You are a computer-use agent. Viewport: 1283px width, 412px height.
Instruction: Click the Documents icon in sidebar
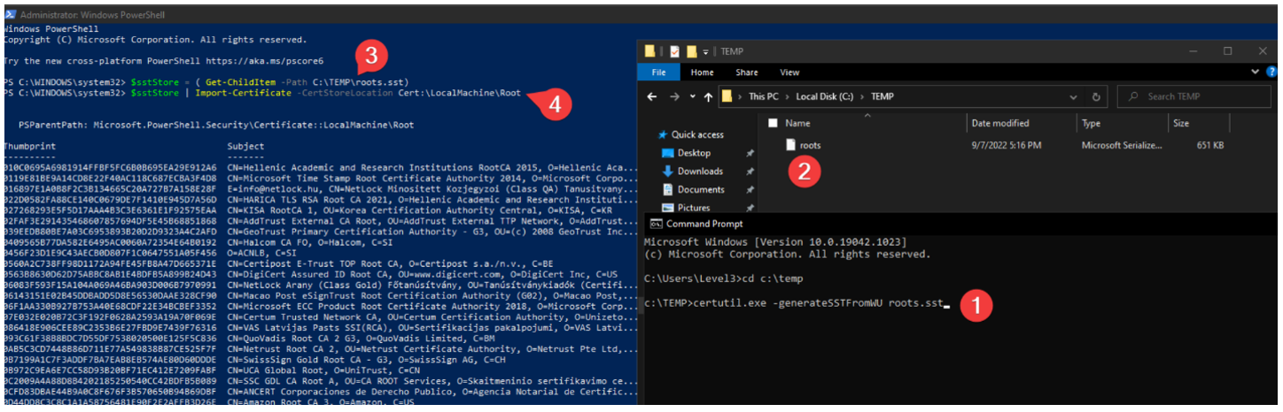[668, 189]
